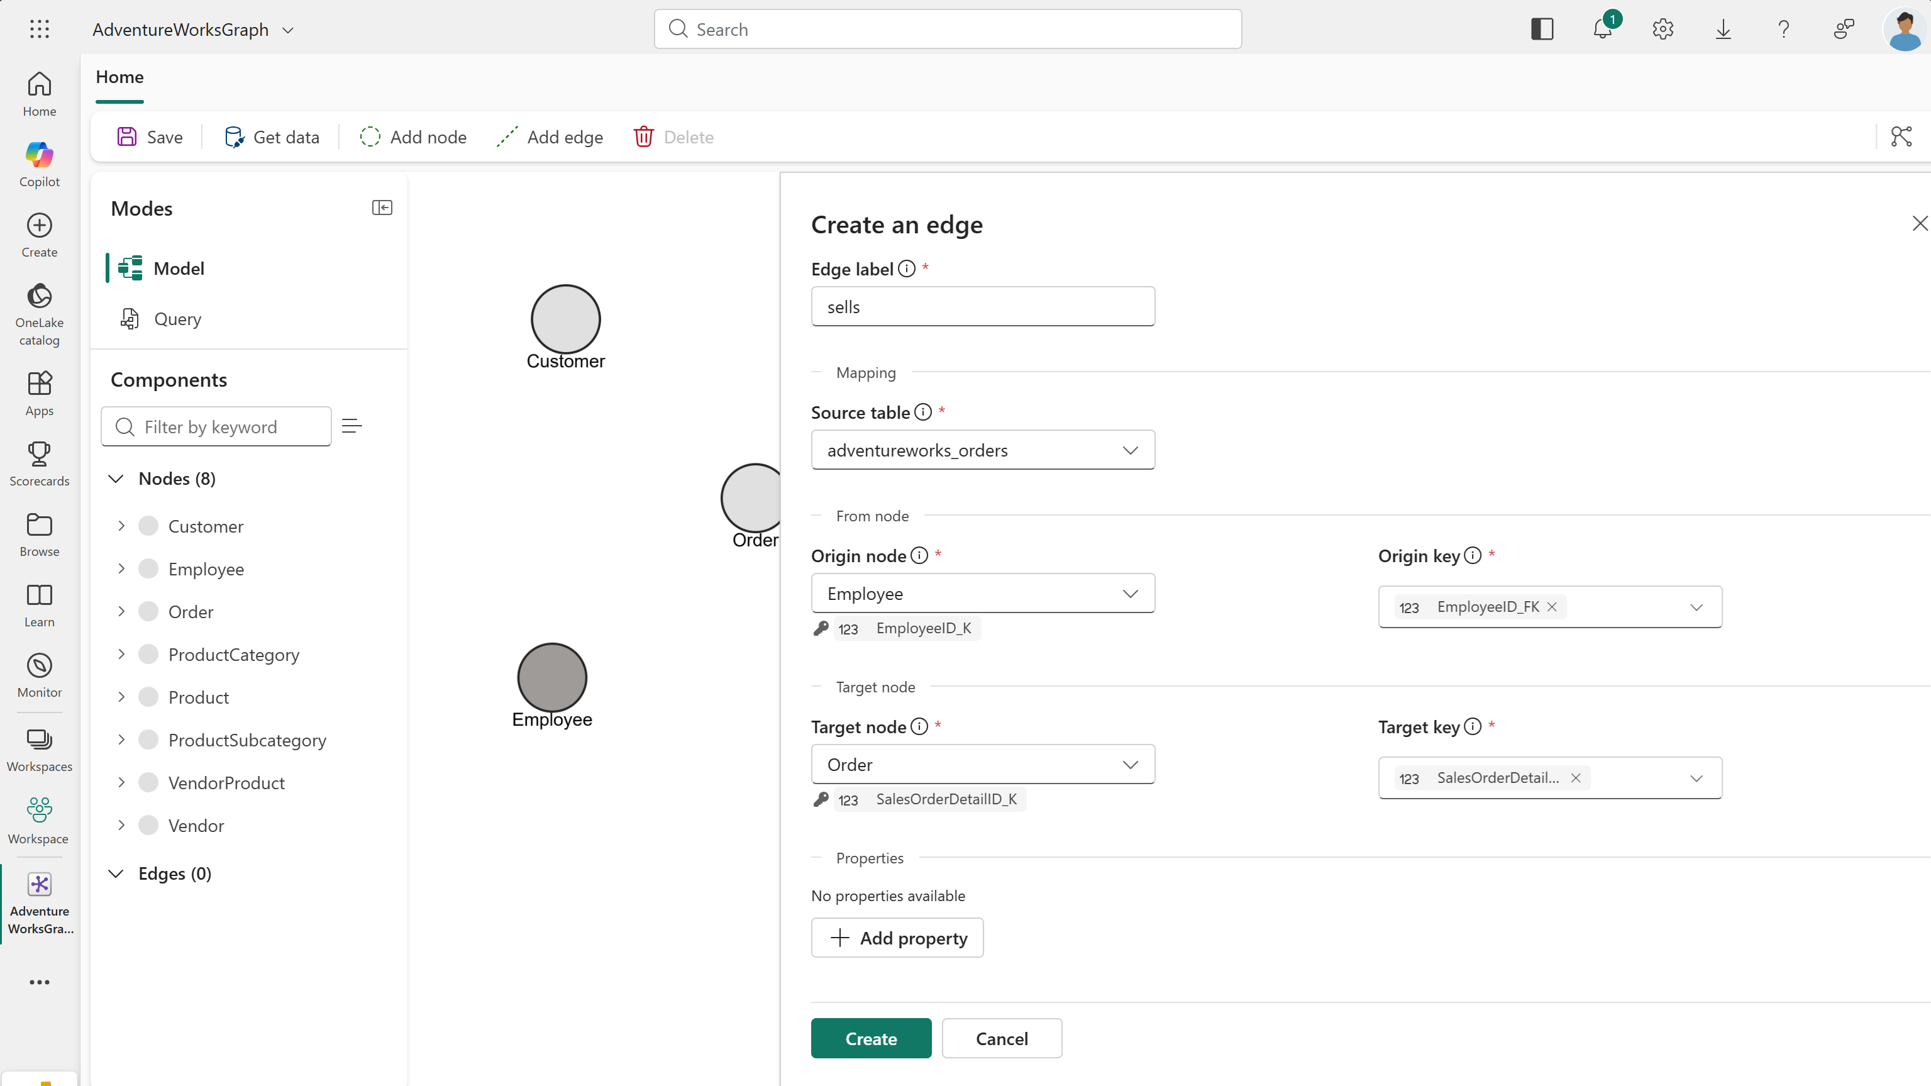
Task: Open the Origin key dropdown
Action: (1696, 607)
